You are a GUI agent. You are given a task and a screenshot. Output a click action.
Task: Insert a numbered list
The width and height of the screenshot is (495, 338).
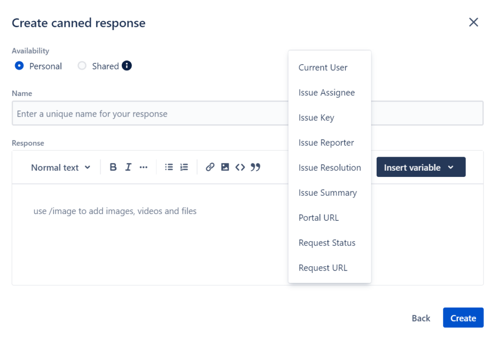184,167
